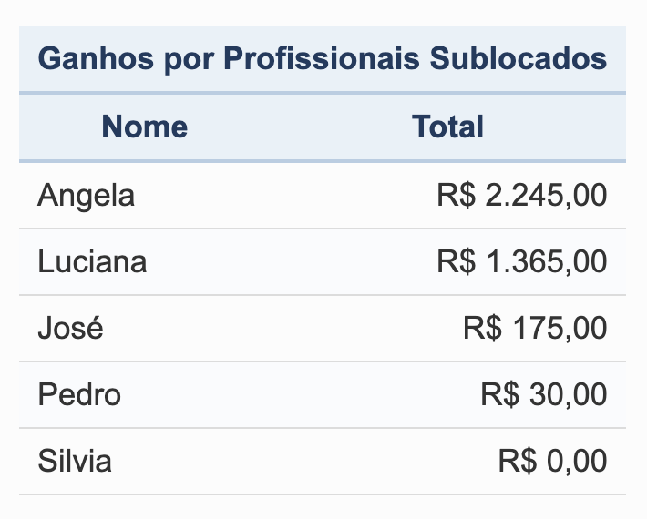Click Angela's total of R$ 2.245,00

pos(521,195)
